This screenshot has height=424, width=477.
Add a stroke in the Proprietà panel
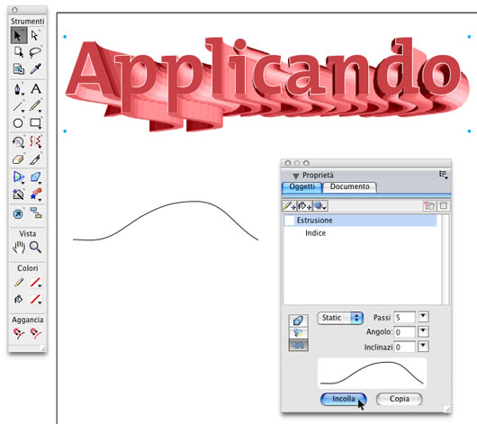coord(289,206)
